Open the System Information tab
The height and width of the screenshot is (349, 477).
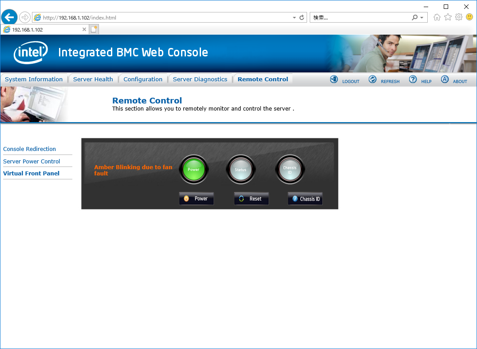click(34, 79)
